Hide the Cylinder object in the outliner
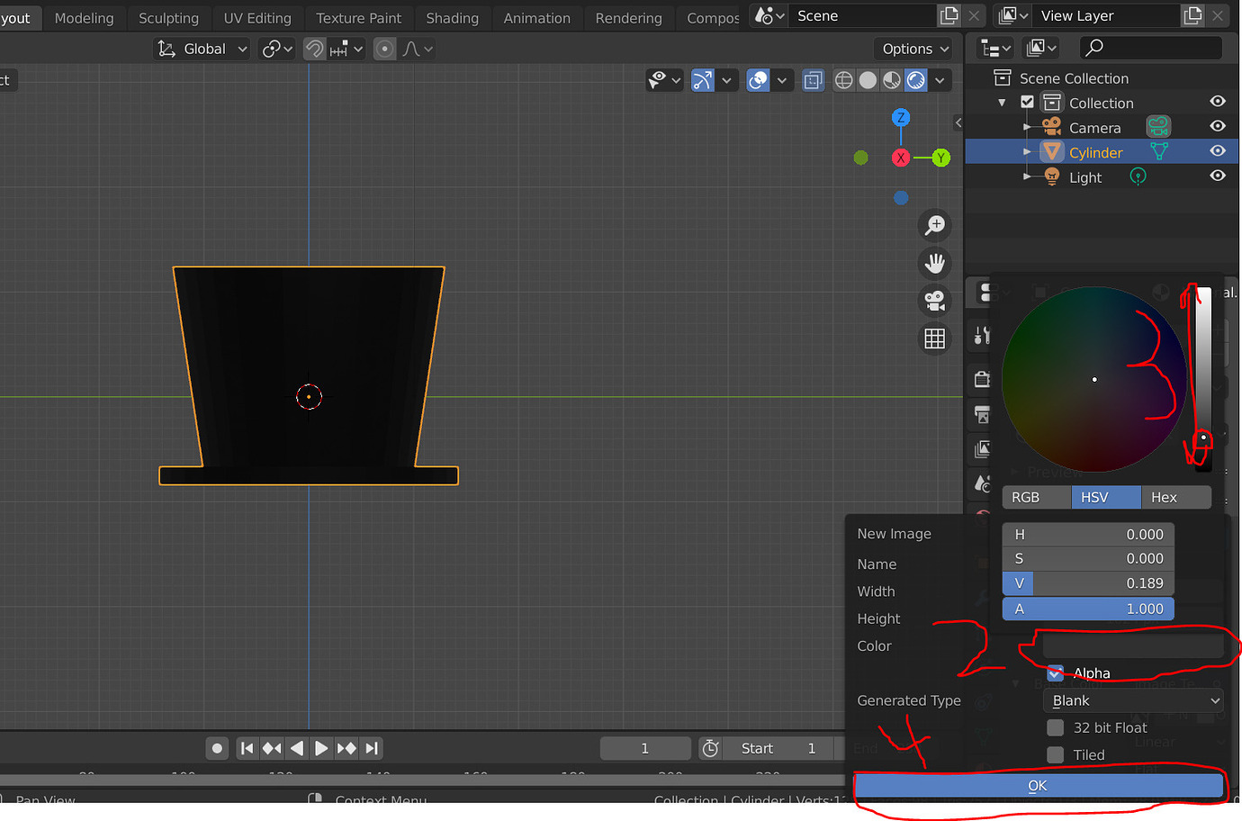 [x=1218, y=151]
